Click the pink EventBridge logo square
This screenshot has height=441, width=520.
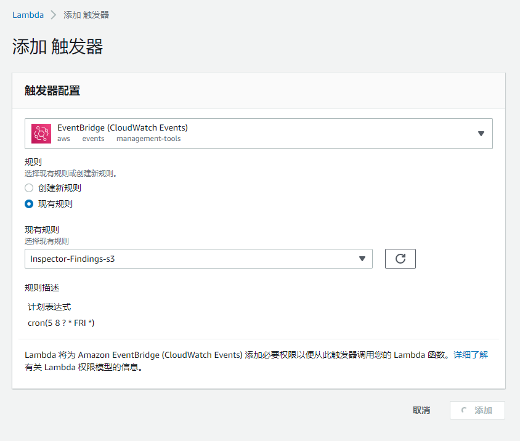(x=41, y=133)
